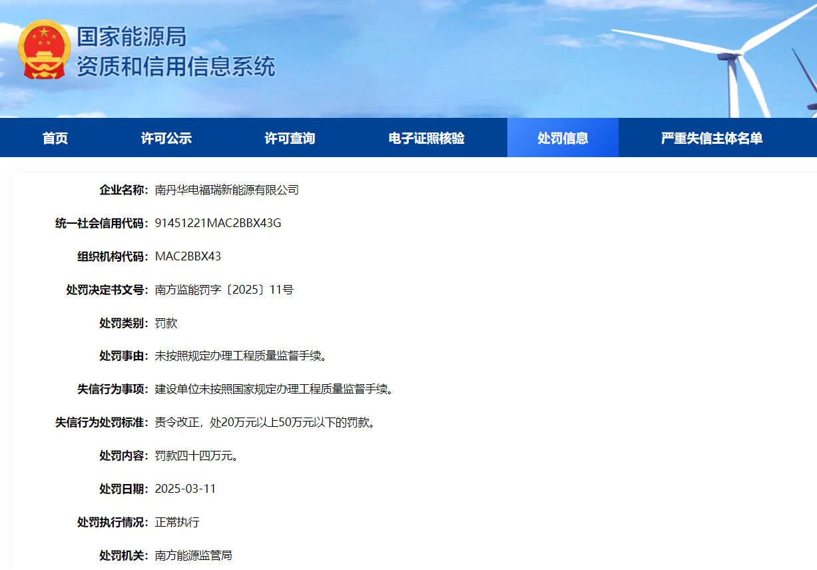Select the 处罚信息 tab
Image resolution: width=817 pixels, height=570 pixels.
pyautogui.click(x=563, y=138)
